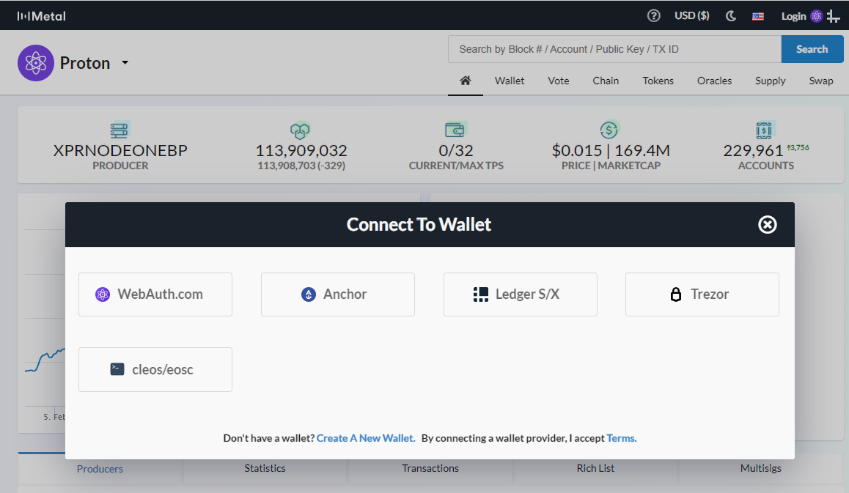
Task: Dismiss the Connect To Wallet dialog
Action: point(767,225)
